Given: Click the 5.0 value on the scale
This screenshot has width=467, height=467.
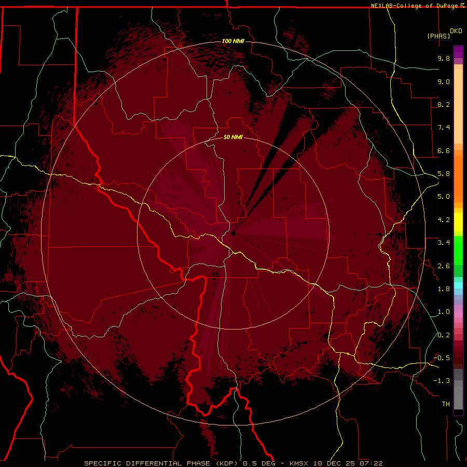Looking at the screenshot, I should click(x=444, y=197).
